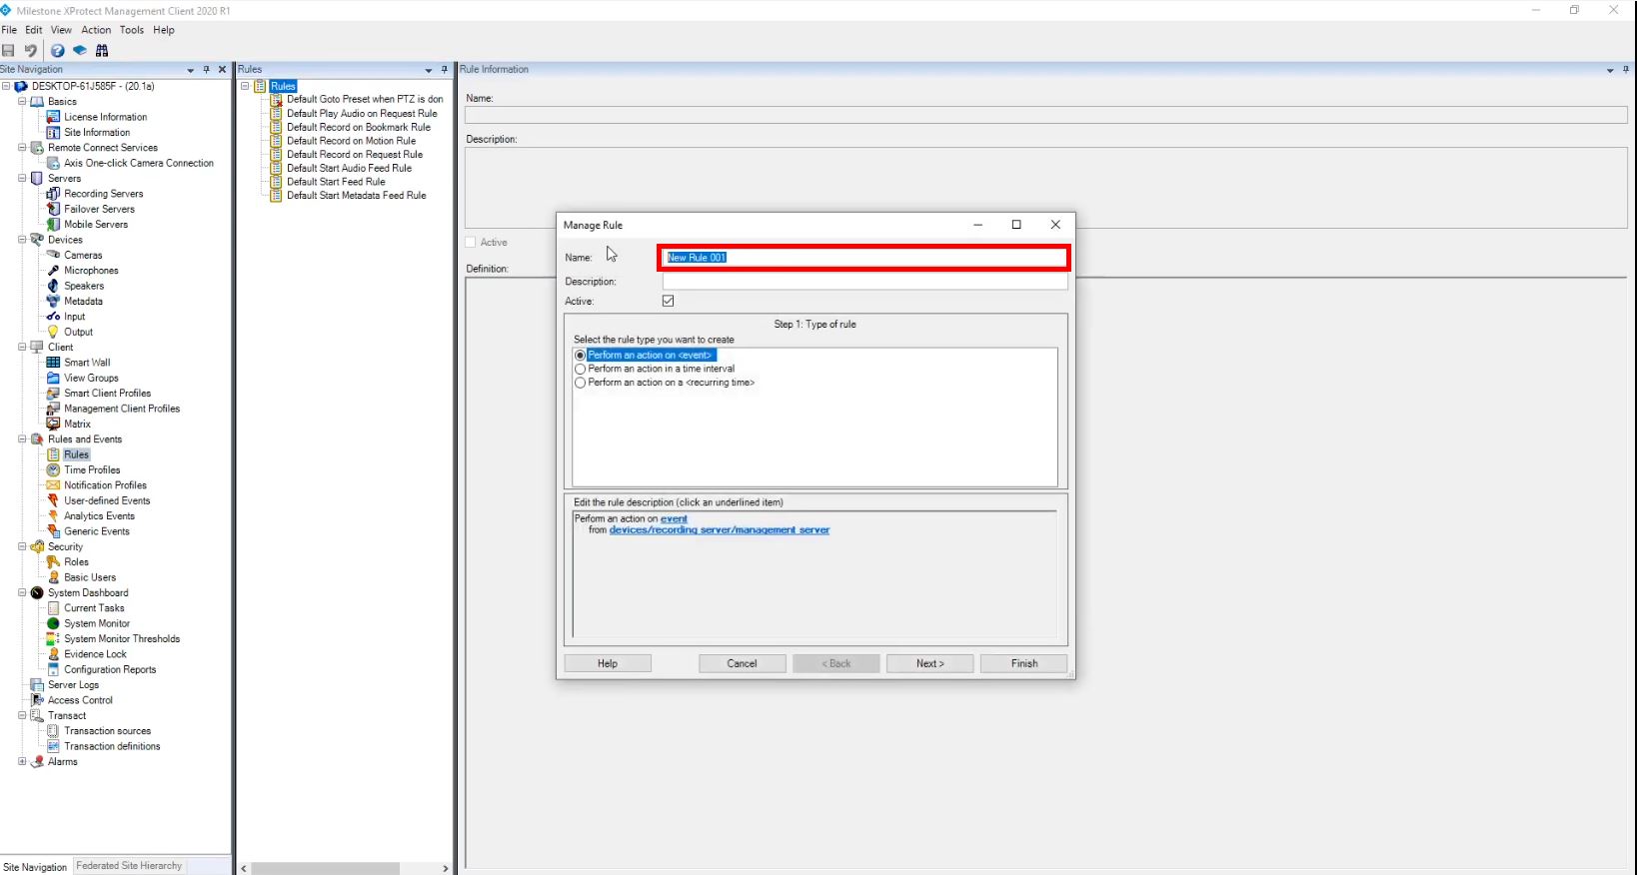Screen dimensions: 1637x875
Task: Click the Evidence Lock icon
Action: click(54, 654)
